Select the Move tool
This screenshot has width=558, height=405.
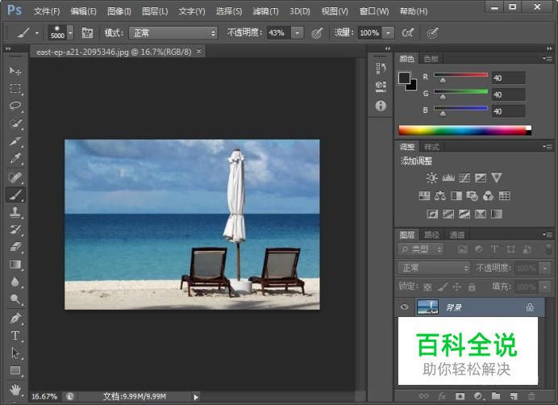[x=15, y=71]
